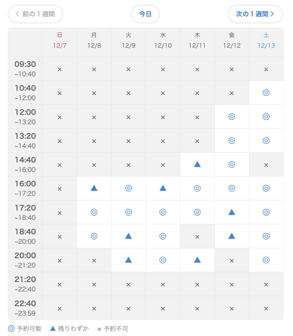Viewport: 293px width, 336px height.
Task: Jump to today with 今日 button
Action: point(145,14)
